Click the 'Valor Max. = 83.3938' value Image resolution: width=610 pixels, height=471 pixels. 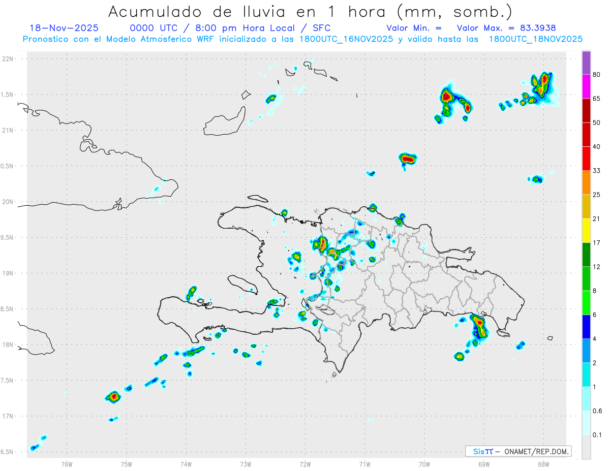pos(506,28)
